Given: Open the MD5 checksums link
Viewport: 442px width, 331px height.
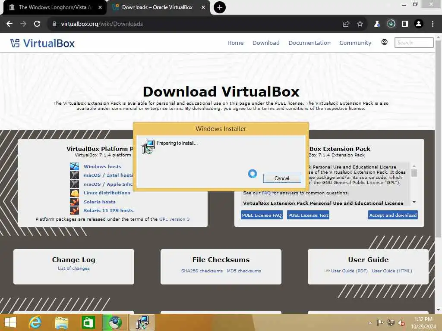Looking at the screenshot, I should [x=244, y=271].
